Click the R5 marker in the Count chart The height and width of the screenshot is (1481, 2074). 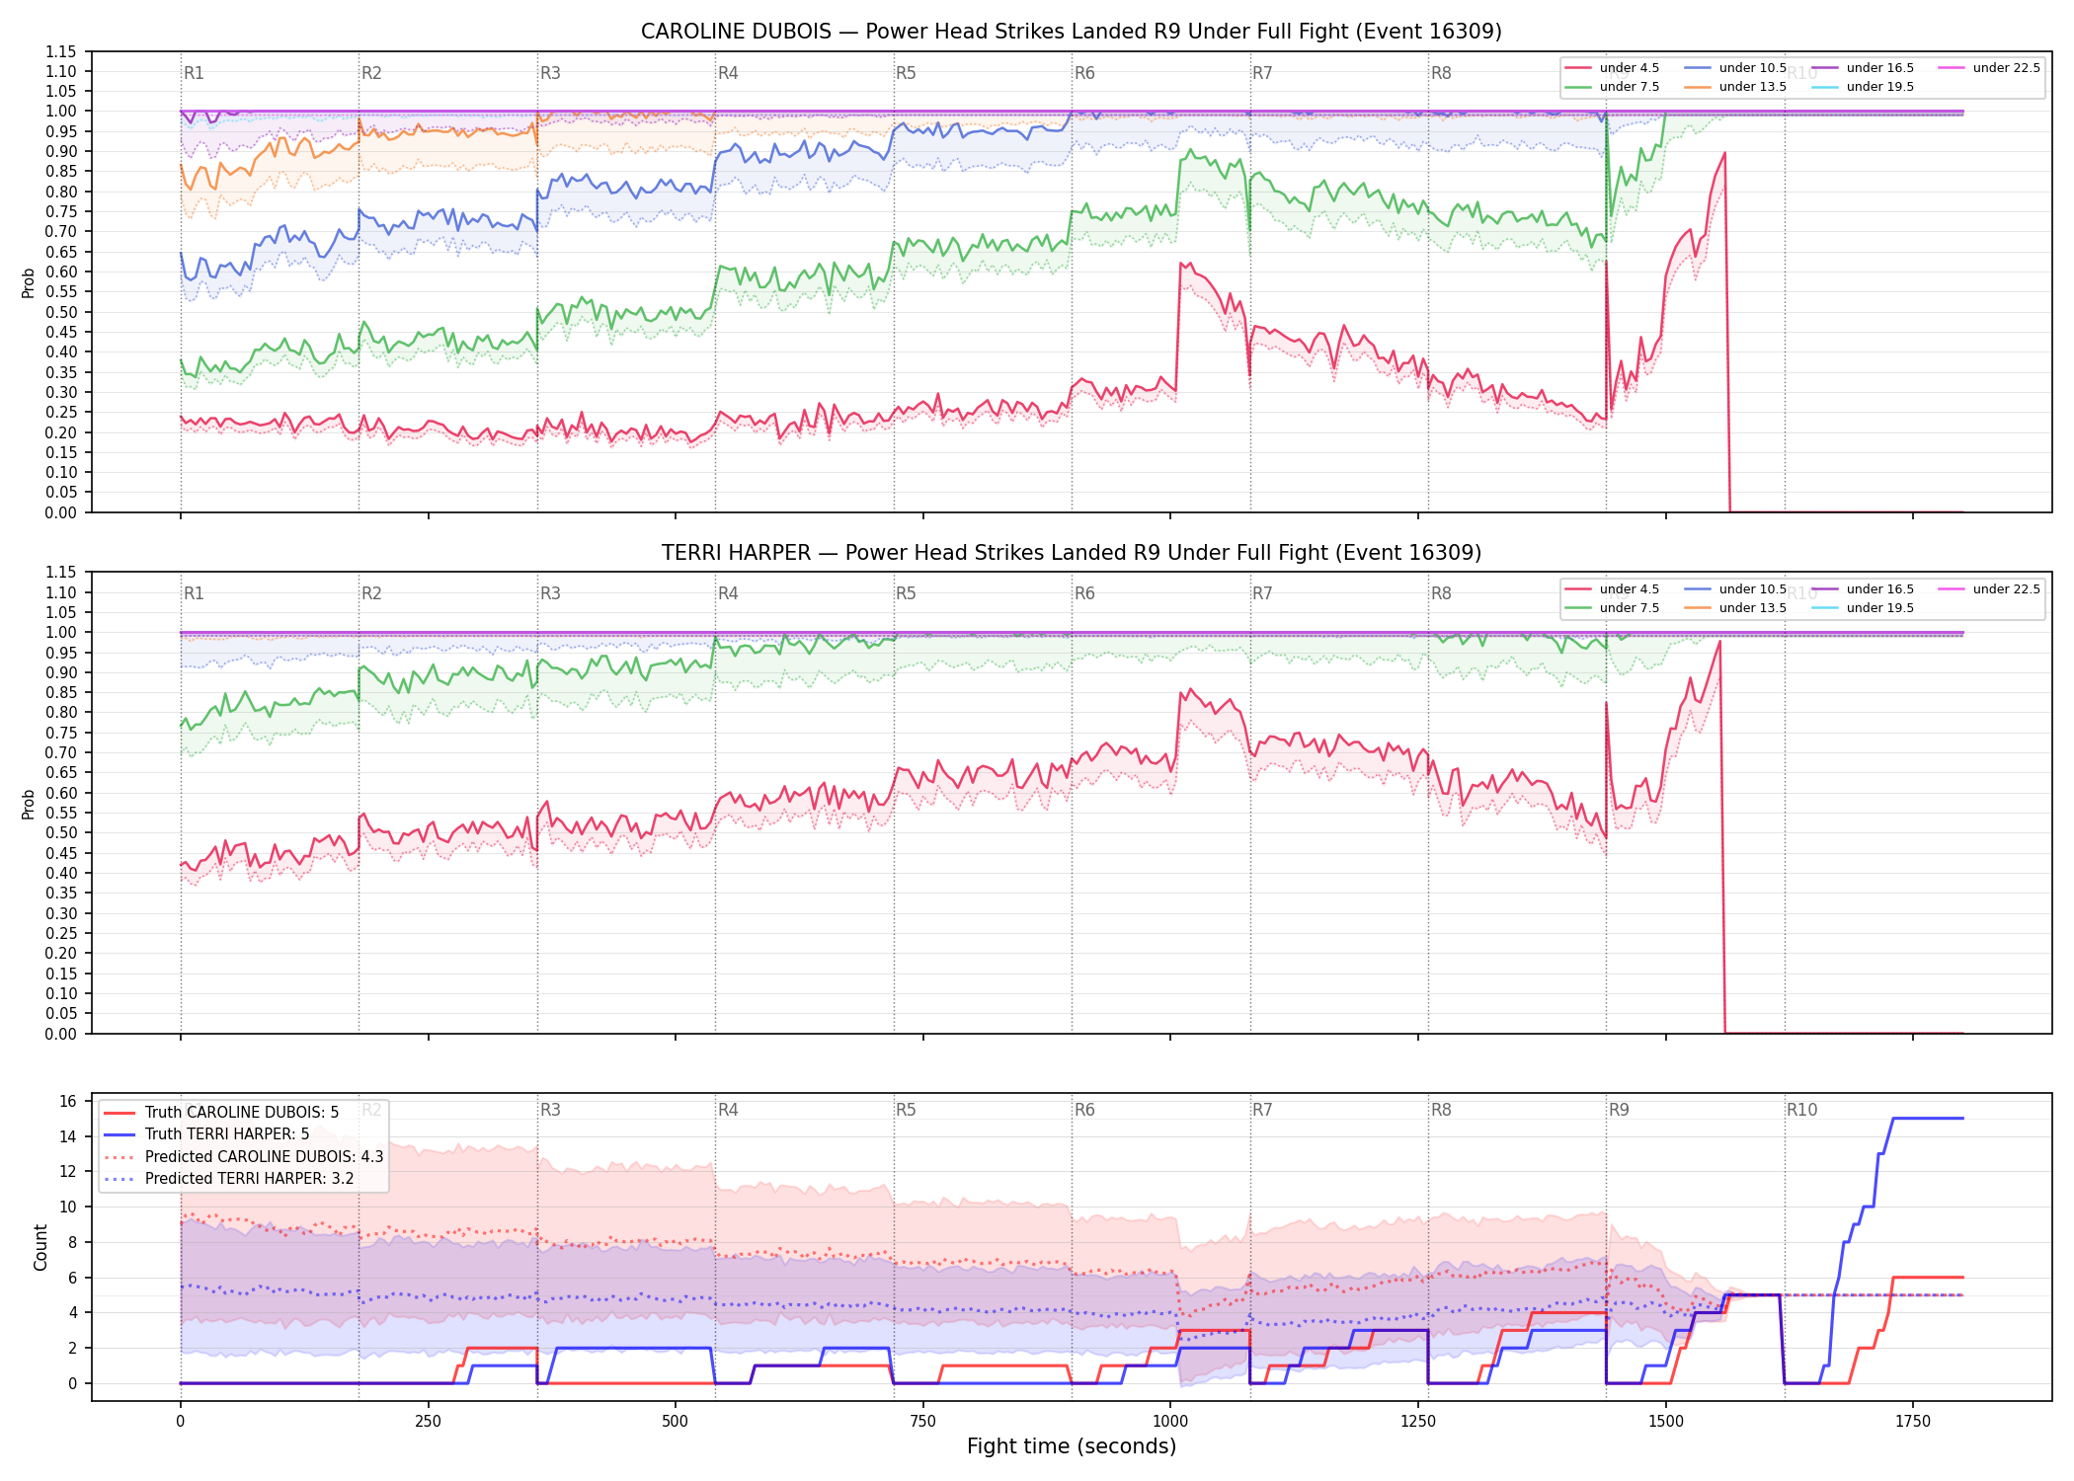coord(906,1110)
